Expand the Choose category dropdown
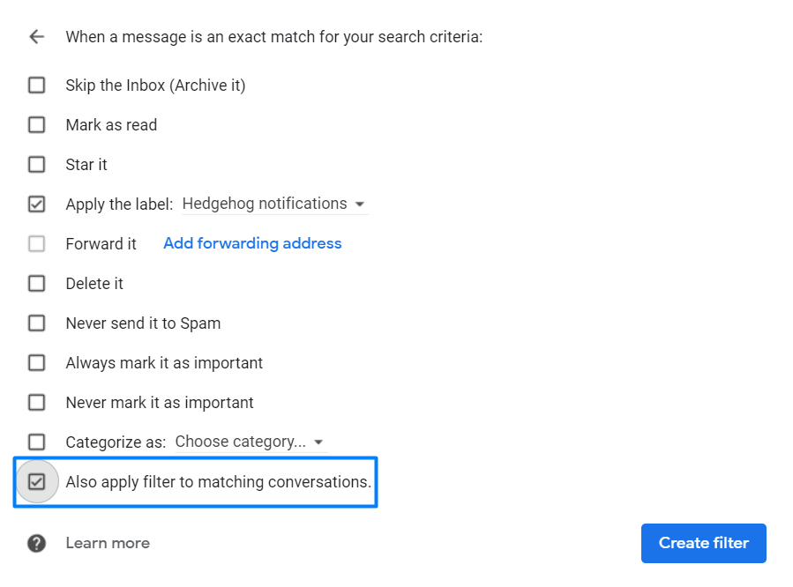Viewport: 793px width, 587px height. point(251,442)
